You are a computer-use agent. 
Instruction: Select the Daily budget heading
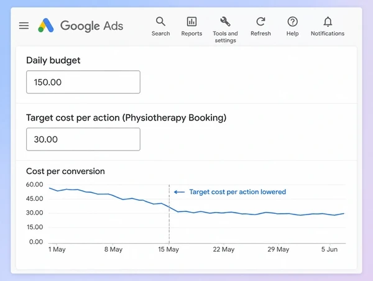[x=53, y=60]
